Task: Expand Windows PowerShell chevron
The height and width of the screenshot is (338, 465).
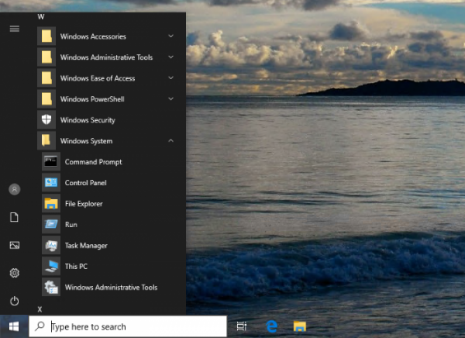Action: (x=170, y=98)
